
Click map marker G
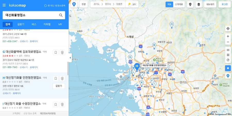[x=130, y=58]
